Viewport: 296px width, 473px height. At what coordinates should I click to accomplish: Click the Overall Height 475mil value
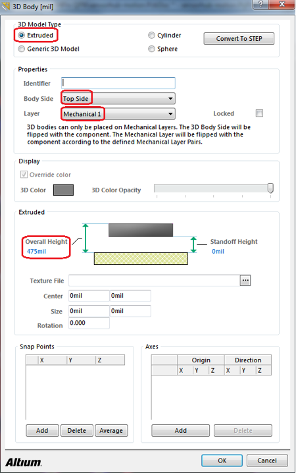tap(36, 251)
